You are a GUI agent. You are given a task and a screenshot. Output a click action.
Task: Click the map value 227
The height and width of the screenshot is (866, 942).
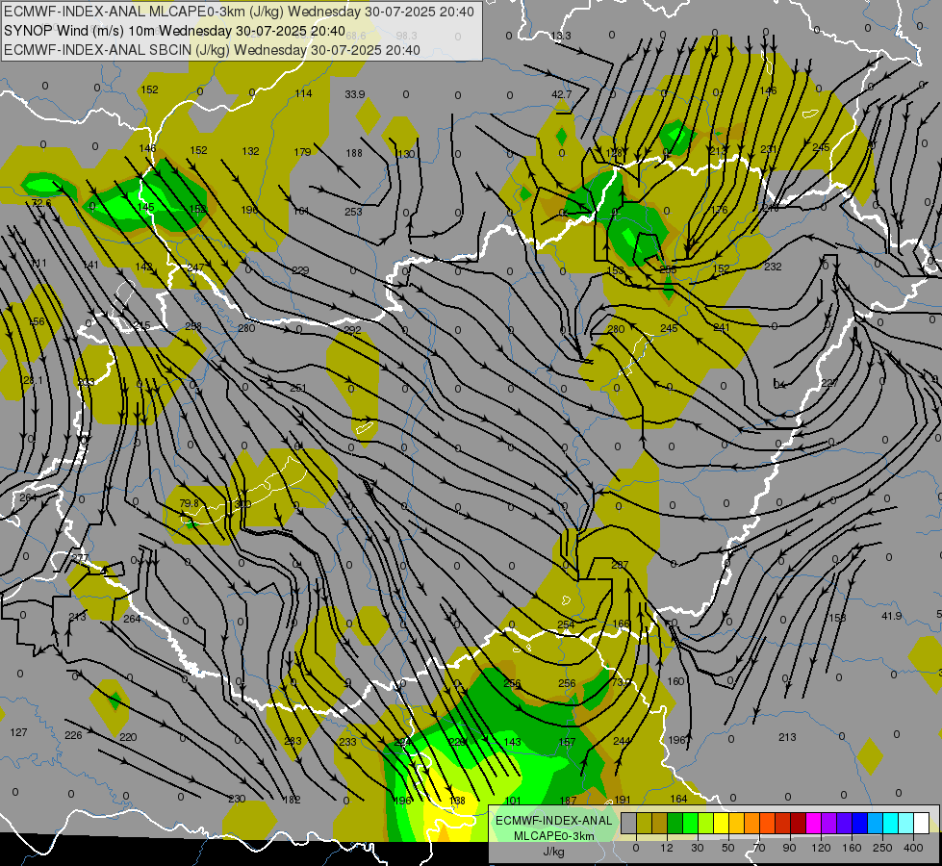[x=829, y=383]
